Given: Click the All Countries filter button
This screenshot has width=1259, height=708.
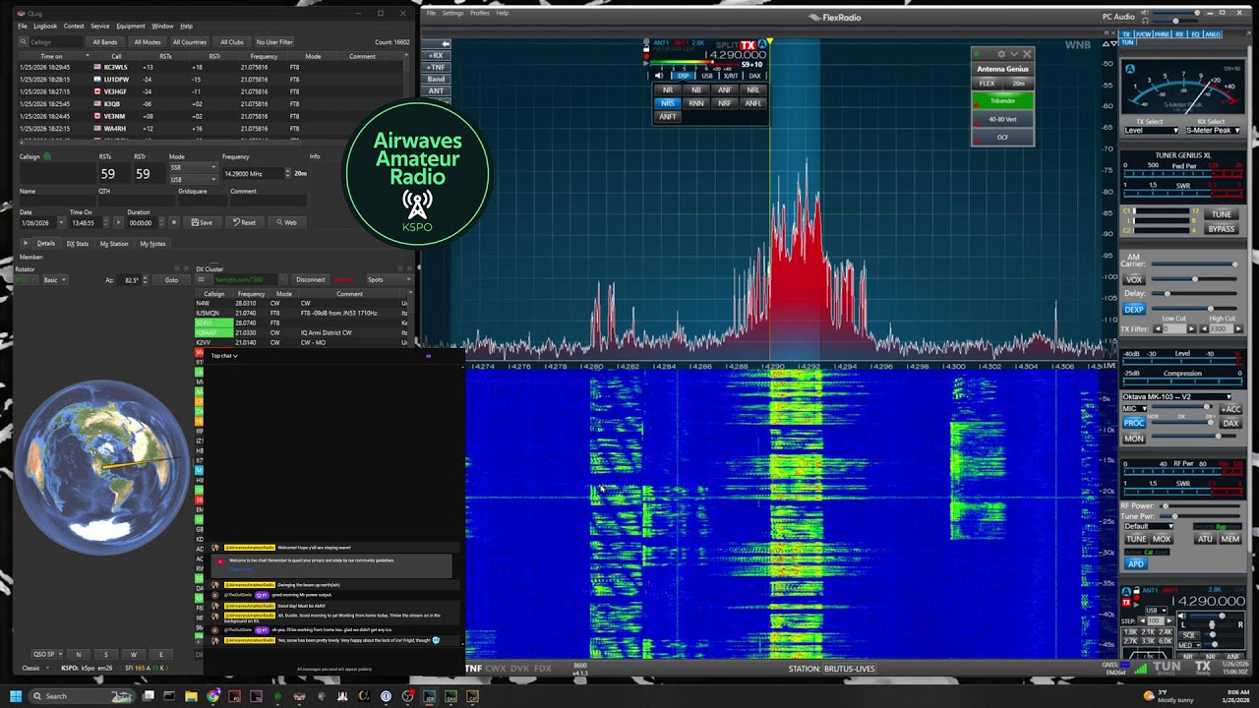Looking at the screenshot, I should click(x=190, y=42).
